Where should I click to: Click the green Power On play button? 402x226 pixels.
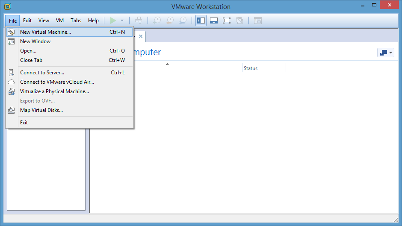pos(113,21)
